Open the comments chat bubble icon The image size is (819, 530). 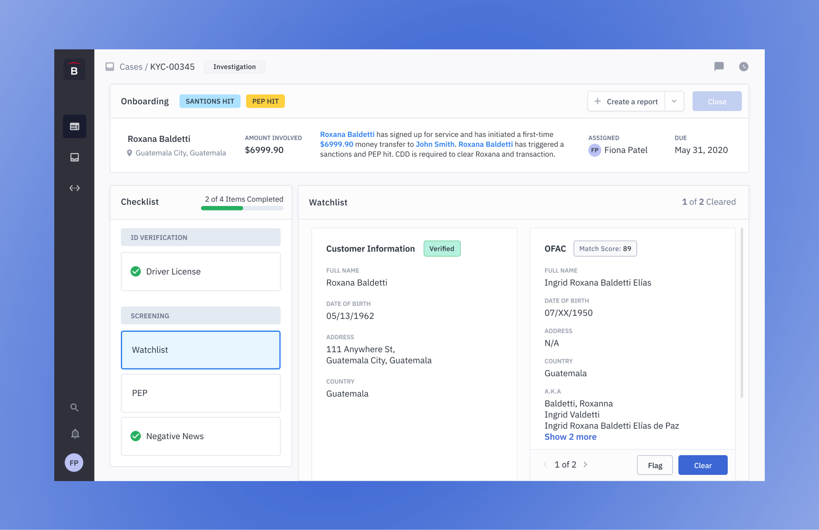(719, 67)
